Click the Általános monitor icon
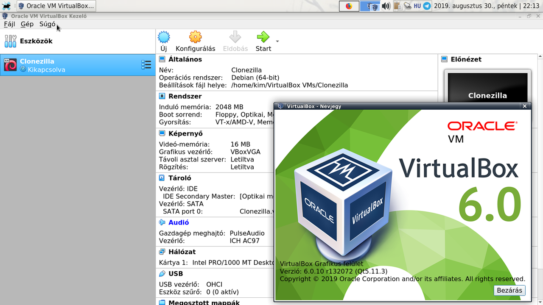This screenshot has height=305, width=543. (162, 59)
